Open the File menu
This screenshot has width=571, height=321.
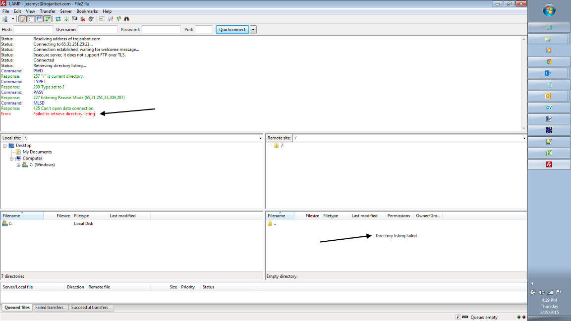tap(6, 11)
